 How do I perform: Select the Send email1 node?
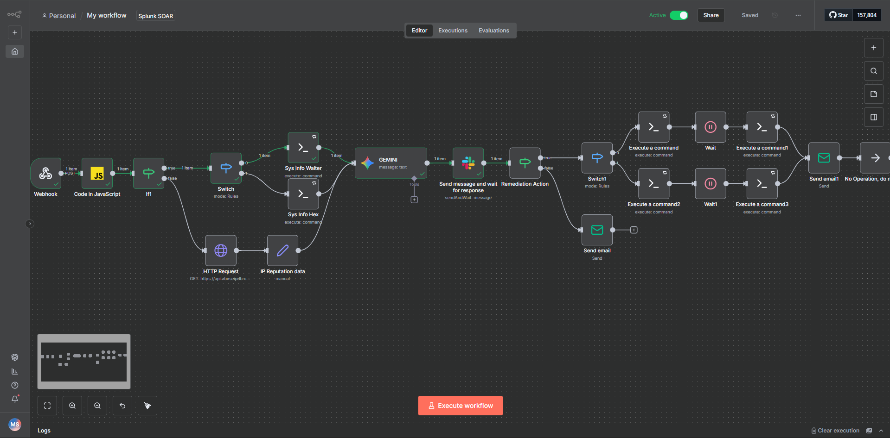[824, 158]
